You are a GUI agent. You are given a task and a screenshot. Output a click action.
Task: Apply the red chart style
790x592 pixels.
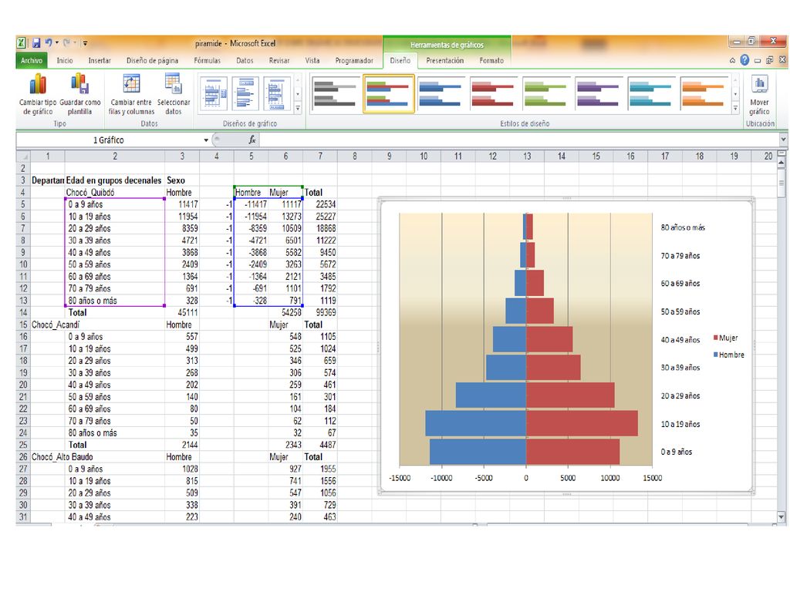click(x=493, y=93)
